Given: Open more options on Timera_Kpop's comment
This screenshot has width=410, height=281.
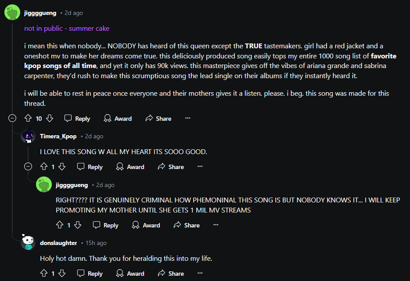Looking at the screenshot, I should click(200, 166).
